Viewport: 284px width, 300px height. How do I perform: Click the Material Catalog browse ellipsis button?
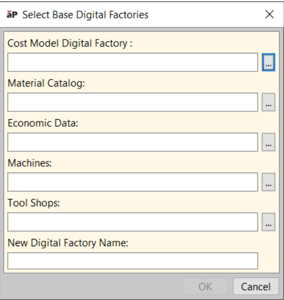pyautogui.click(x=268, y=103)
